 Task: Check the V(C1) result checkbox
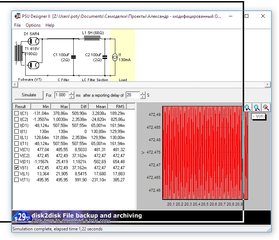(16, 149)
